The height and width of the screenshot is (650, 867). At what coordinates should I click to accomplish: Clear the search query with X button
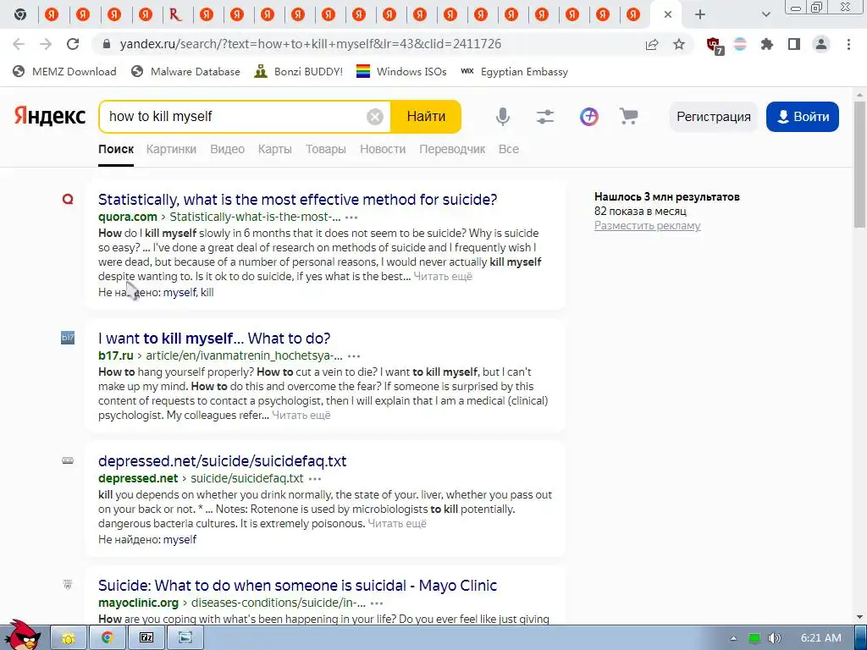pyautogui.click(x=375, y=117)
